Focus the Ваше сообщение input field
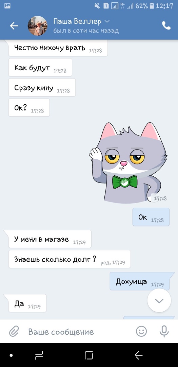 click(x=79, y=332)
